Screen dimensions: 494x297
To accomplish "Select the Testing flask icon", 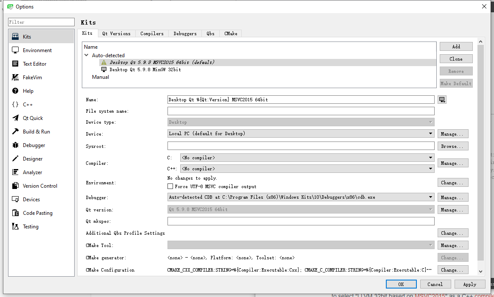I will [15, 226].
